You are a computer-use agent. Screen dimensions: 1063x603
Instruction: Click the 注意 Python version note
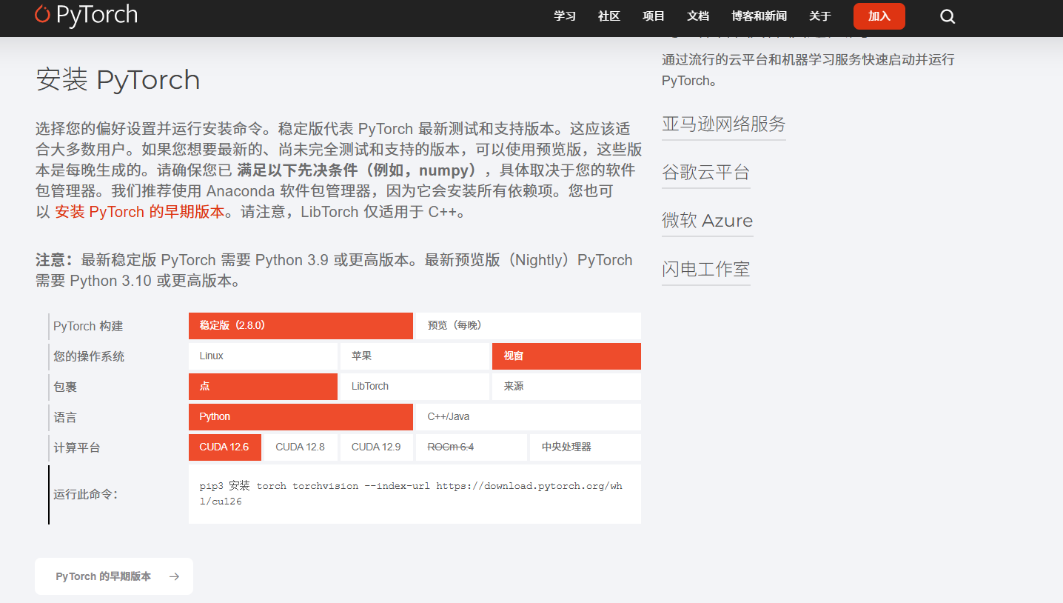pos(334,270)
